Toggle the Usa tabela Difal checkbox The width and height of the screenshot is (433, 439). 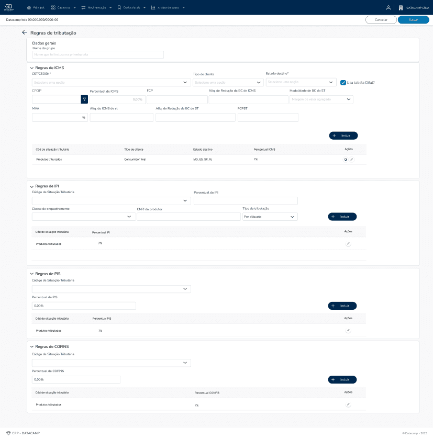pos(343,83)
